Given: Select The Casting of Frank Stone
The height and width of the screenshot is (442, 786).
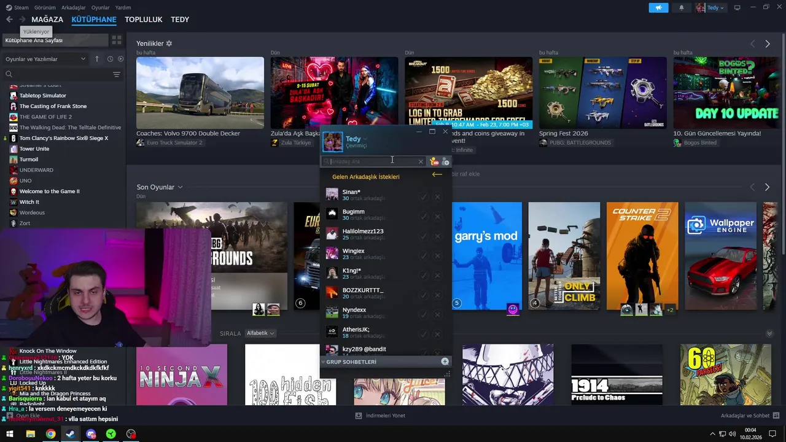Looking at the screenshot, I should tap(53, 106).
